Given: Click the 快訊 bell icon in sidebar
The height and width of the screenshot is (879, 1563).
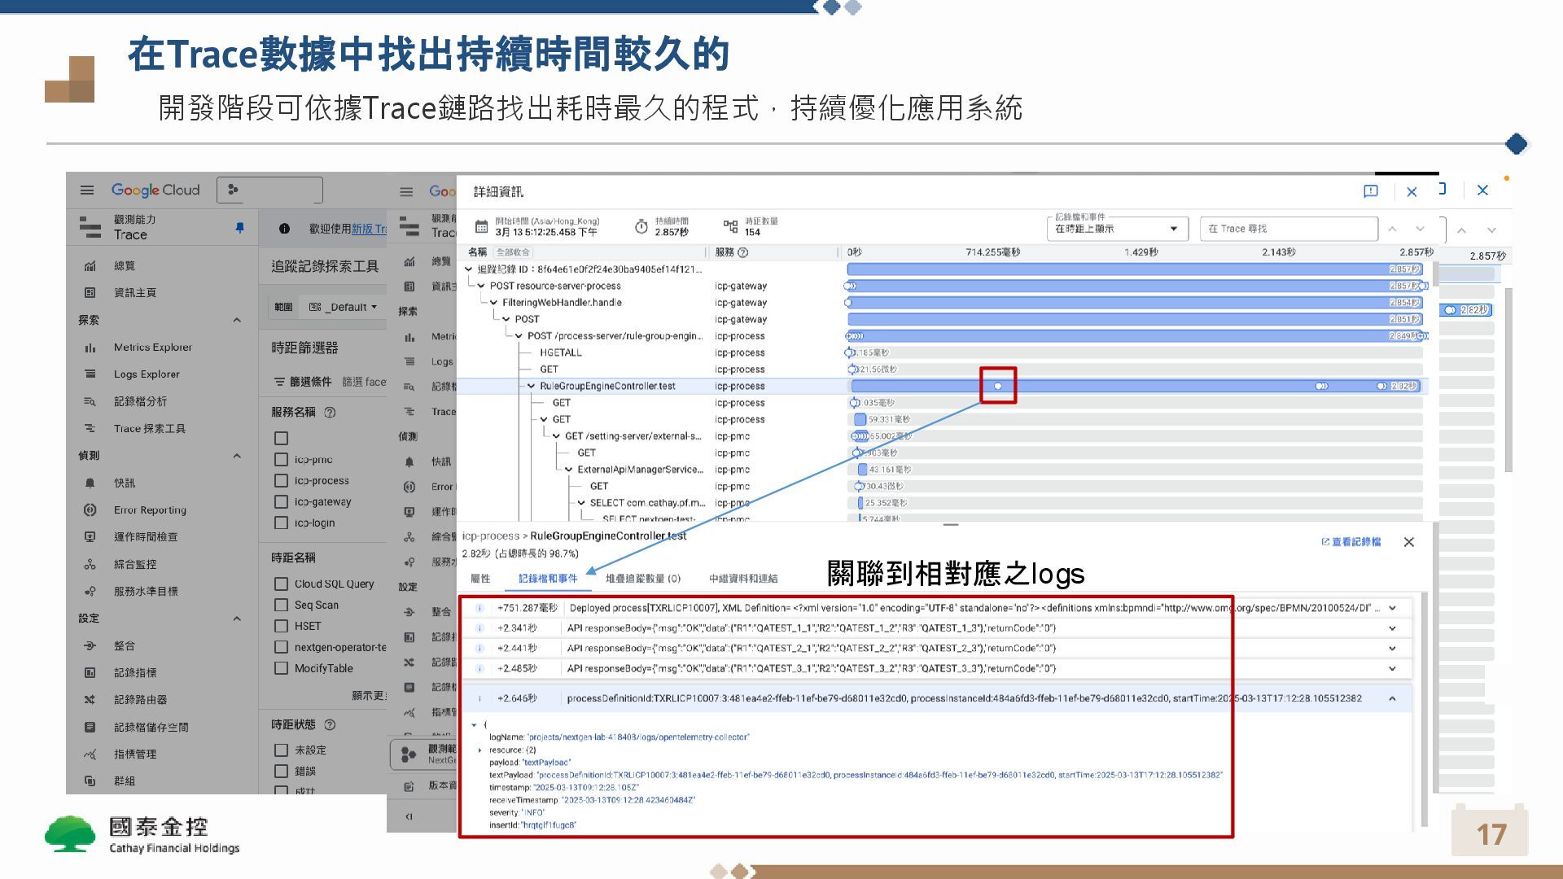Looking at the screenshot, I should click(x=90, y=483).
